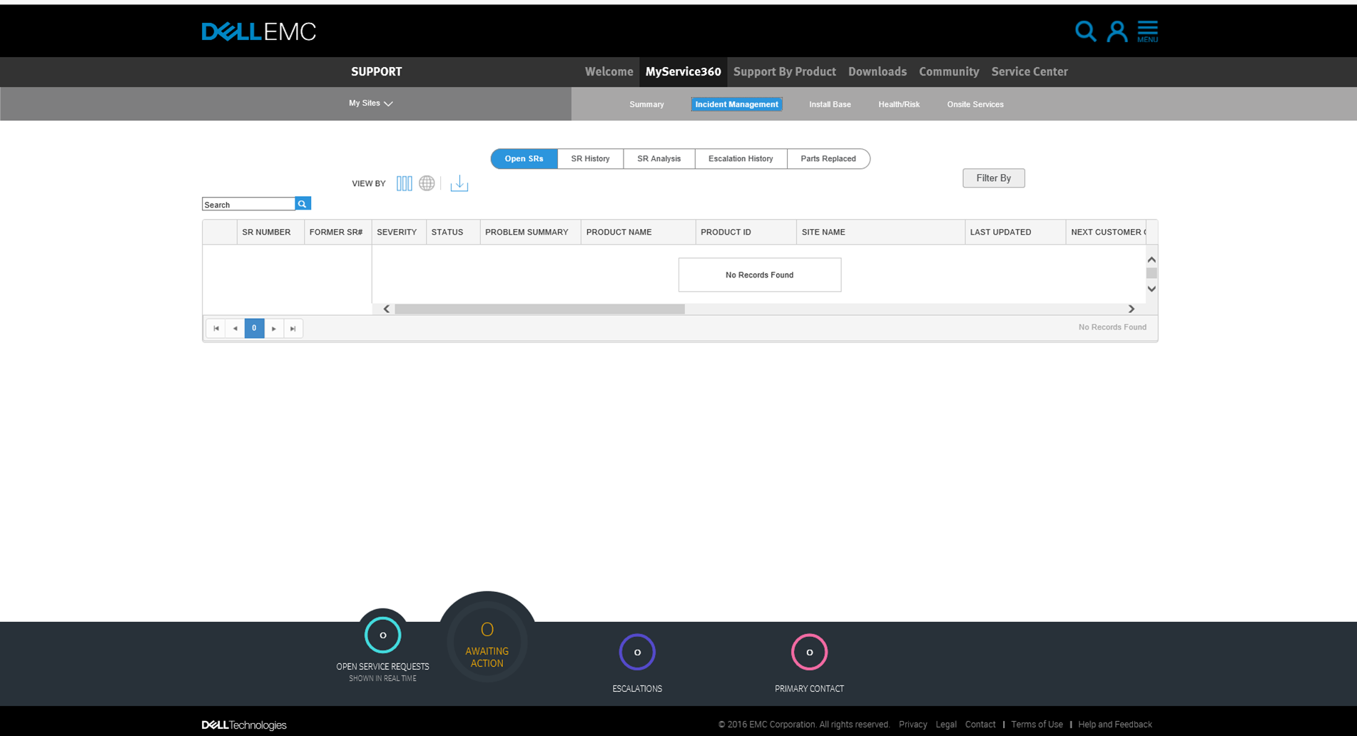Screen dimensions: 1357x736
Task: Select the Incident Management sub-tab
Action: coord(736,104)
